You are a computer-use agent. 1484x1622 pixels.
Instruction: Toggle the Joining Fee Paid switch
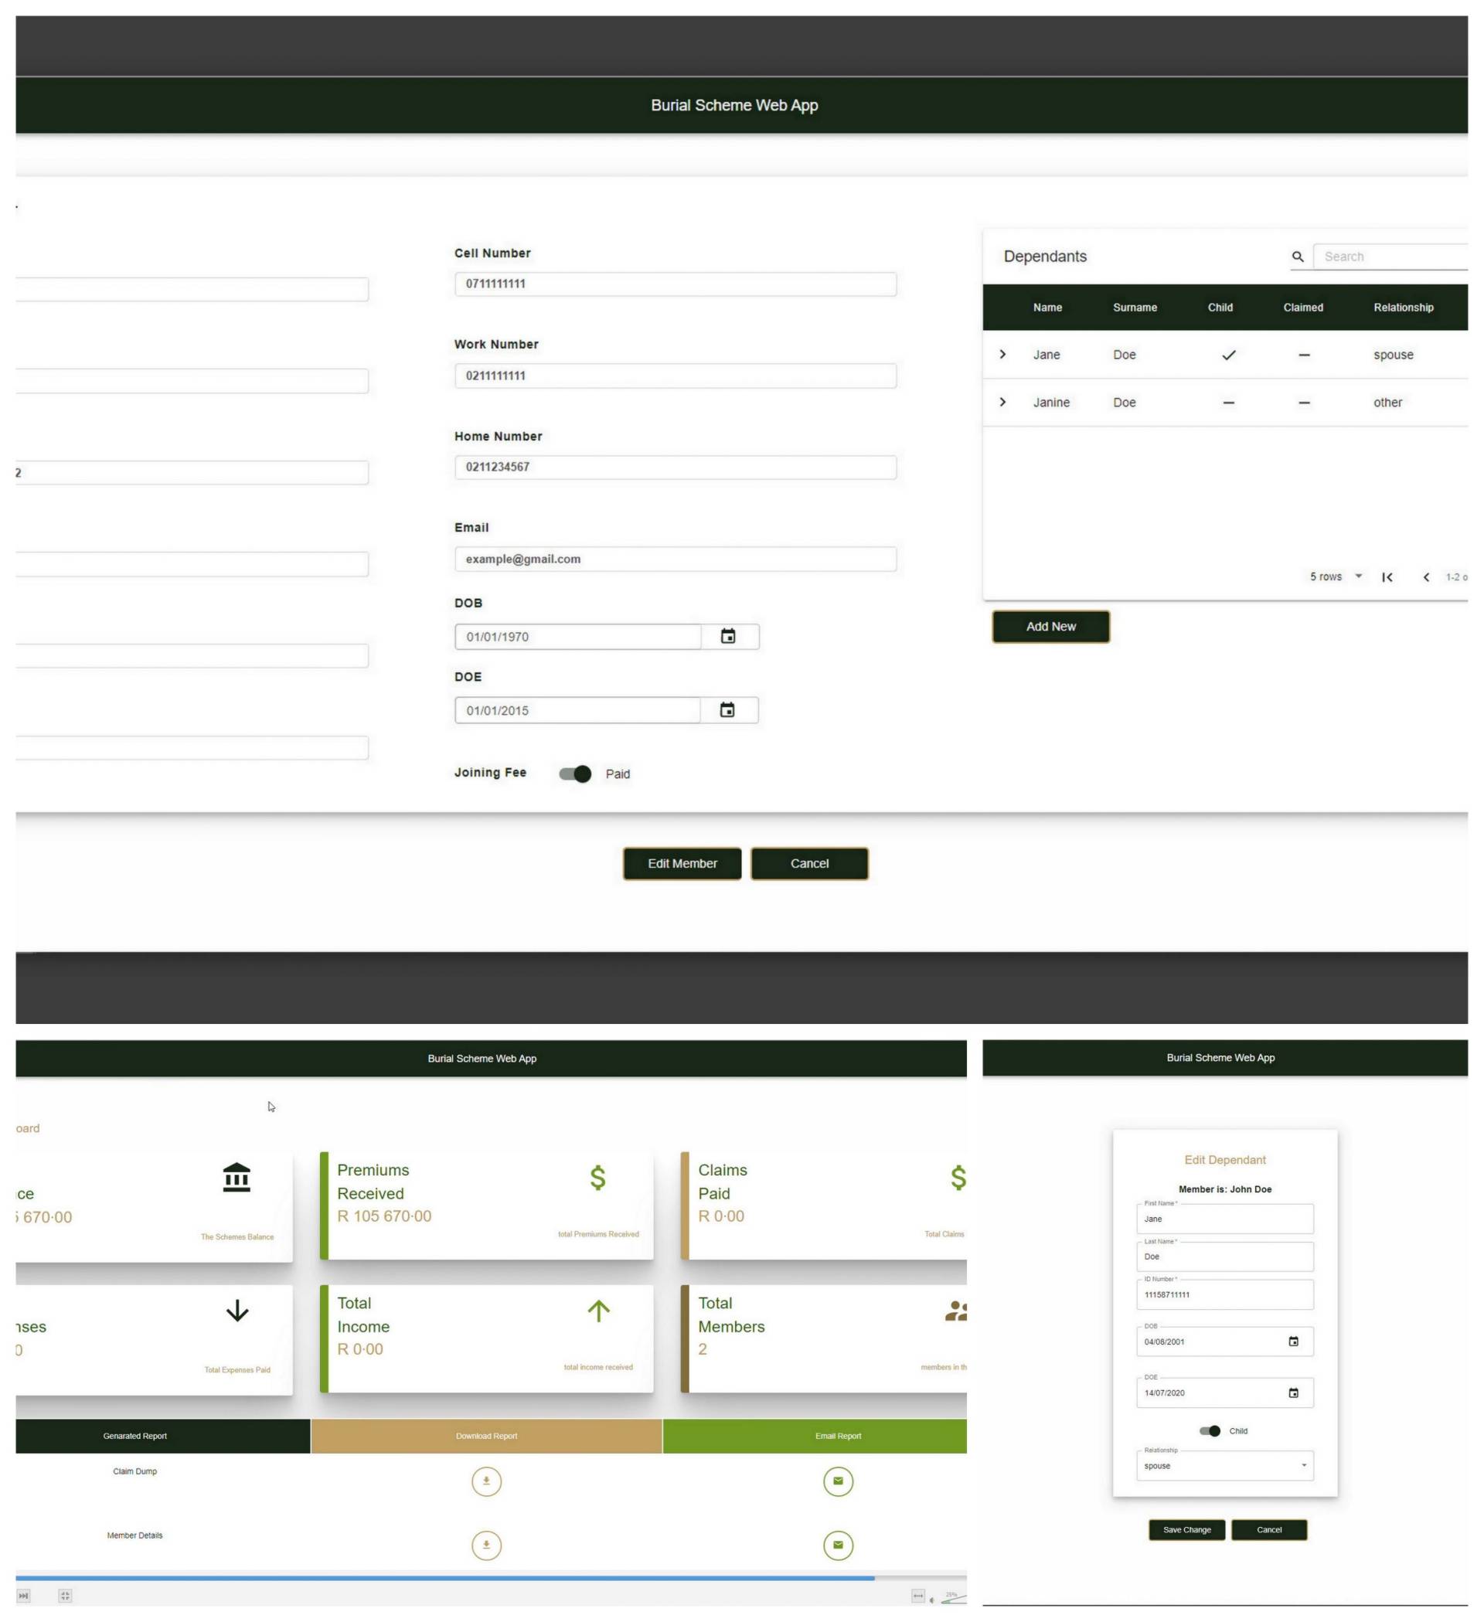(x=575, y=774)
